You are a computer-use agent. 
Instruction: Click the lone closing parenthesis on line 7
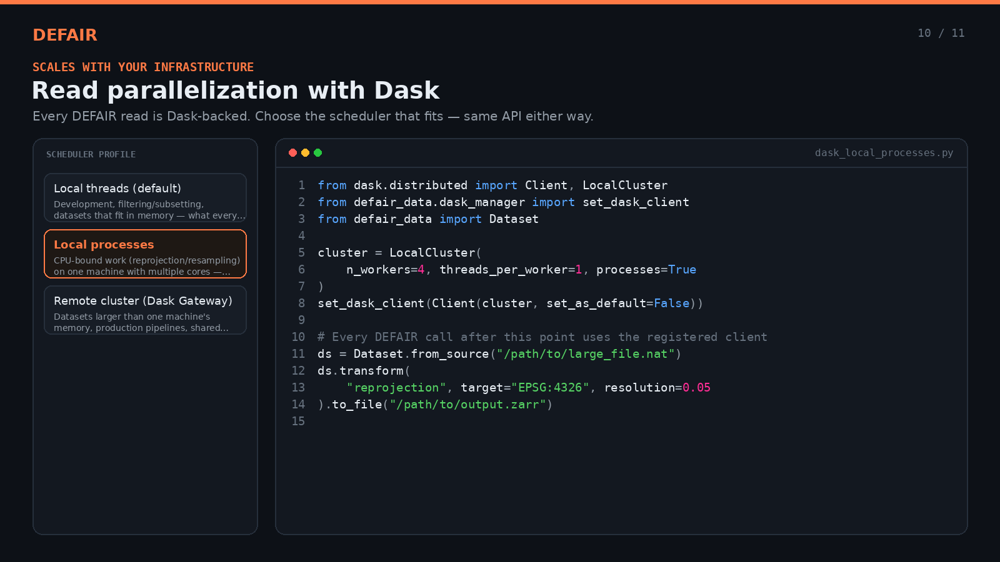321,287
